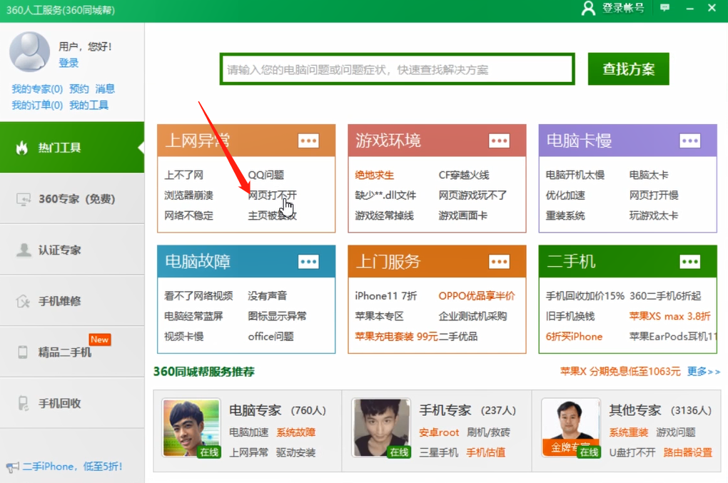Expand more 游戏环境 topics with the ... button
Viewport: 728px width, 483px height.
click(x=500, y=141)
